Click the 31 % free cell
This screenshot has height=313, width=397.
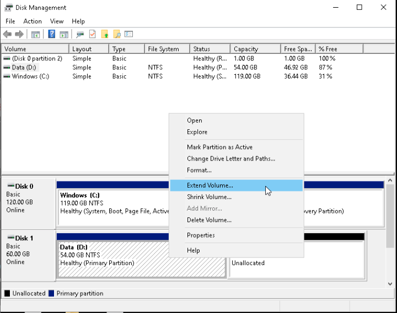click(x=325, y=76)
